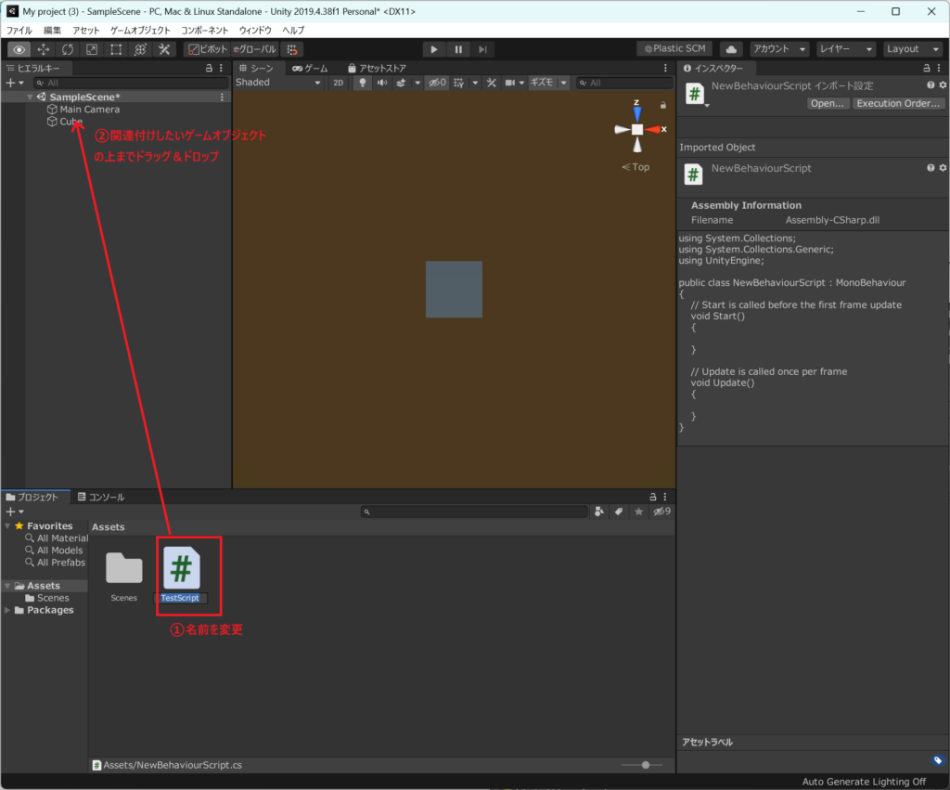Toggle hidden objects visibility in scene
Image resolution: width=950 pixels, height=790 pixels.
click(438, 83)
